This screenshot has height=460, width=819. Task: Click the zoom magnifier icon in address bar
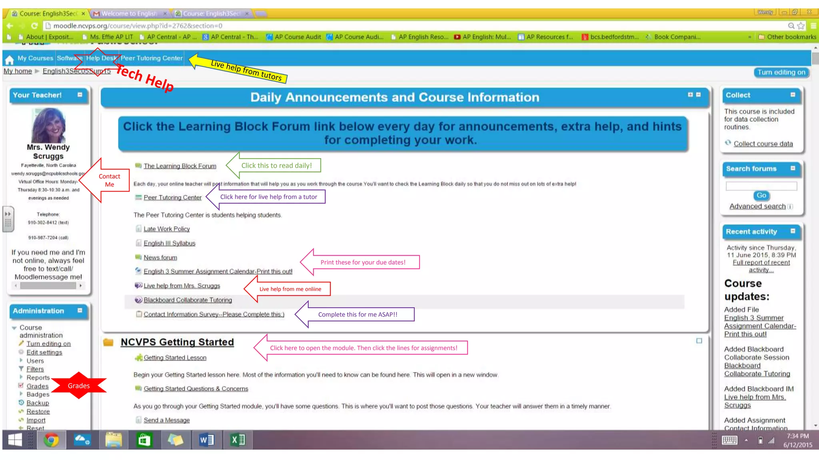[791, 26]
